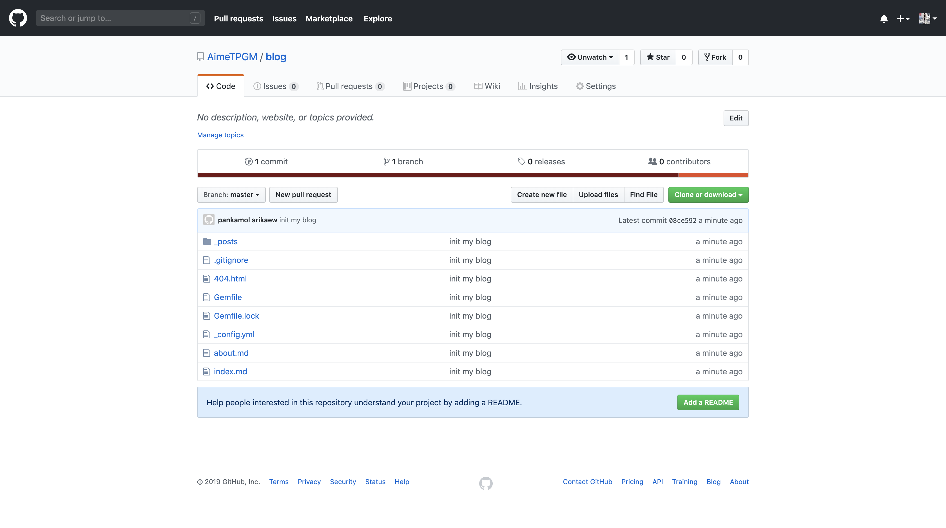Open footer Terms link

point(279,482)
